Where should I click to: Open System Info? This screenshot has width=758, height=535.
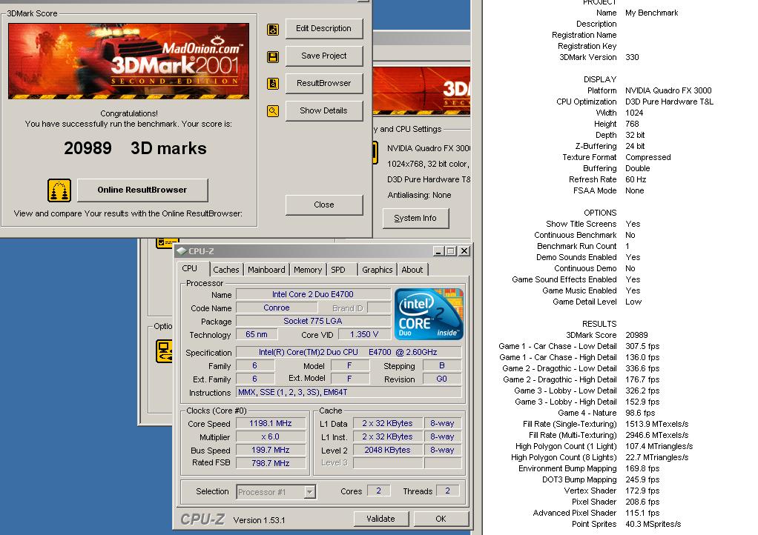point(415,218)
